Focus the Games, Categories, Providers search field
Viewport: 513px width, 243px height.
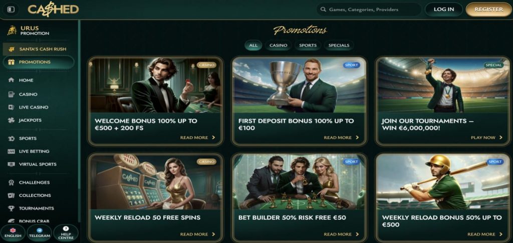(369, 9)
